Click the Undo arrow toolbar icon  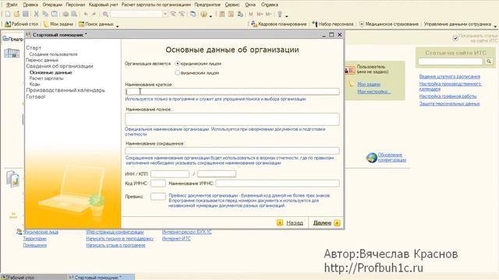(86, 14)
